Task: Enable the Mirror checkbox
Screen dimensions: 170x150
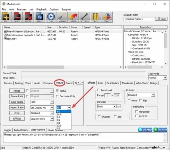Action: click(x=129, y=100)
